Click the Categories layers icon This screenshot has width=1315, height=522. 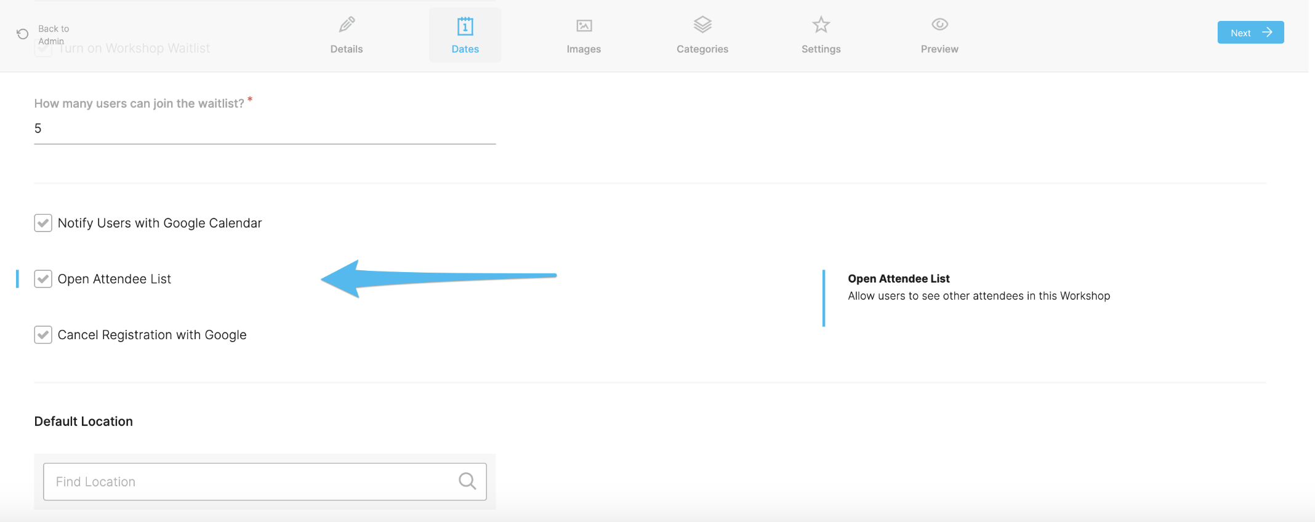[x=702, y=25]
